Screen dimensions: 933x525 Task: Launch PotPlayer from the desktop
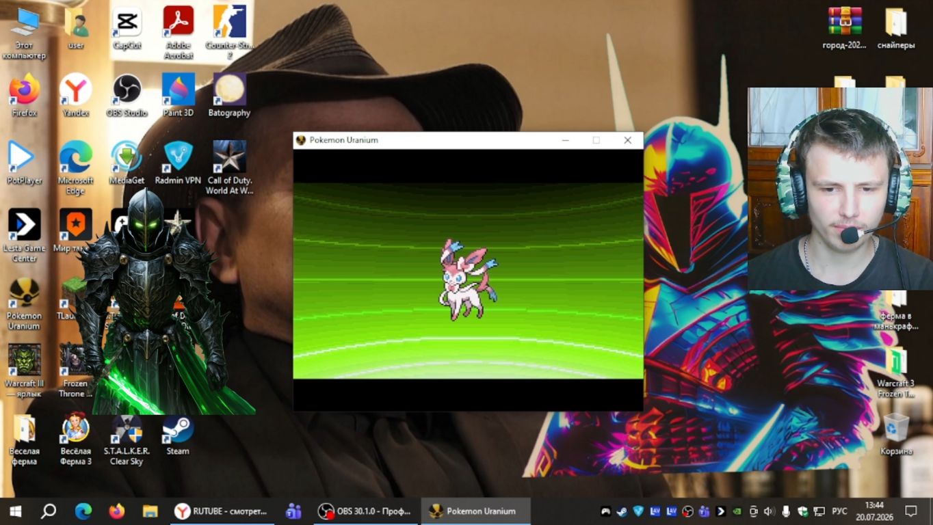click(25, 163)
